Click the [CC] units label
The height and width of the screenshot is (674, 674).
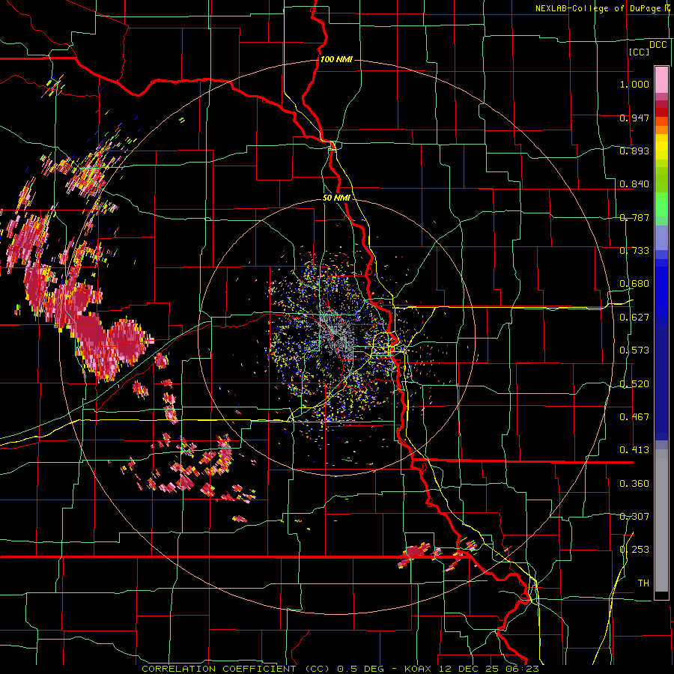pyautogui.click(x=640, y=52)
